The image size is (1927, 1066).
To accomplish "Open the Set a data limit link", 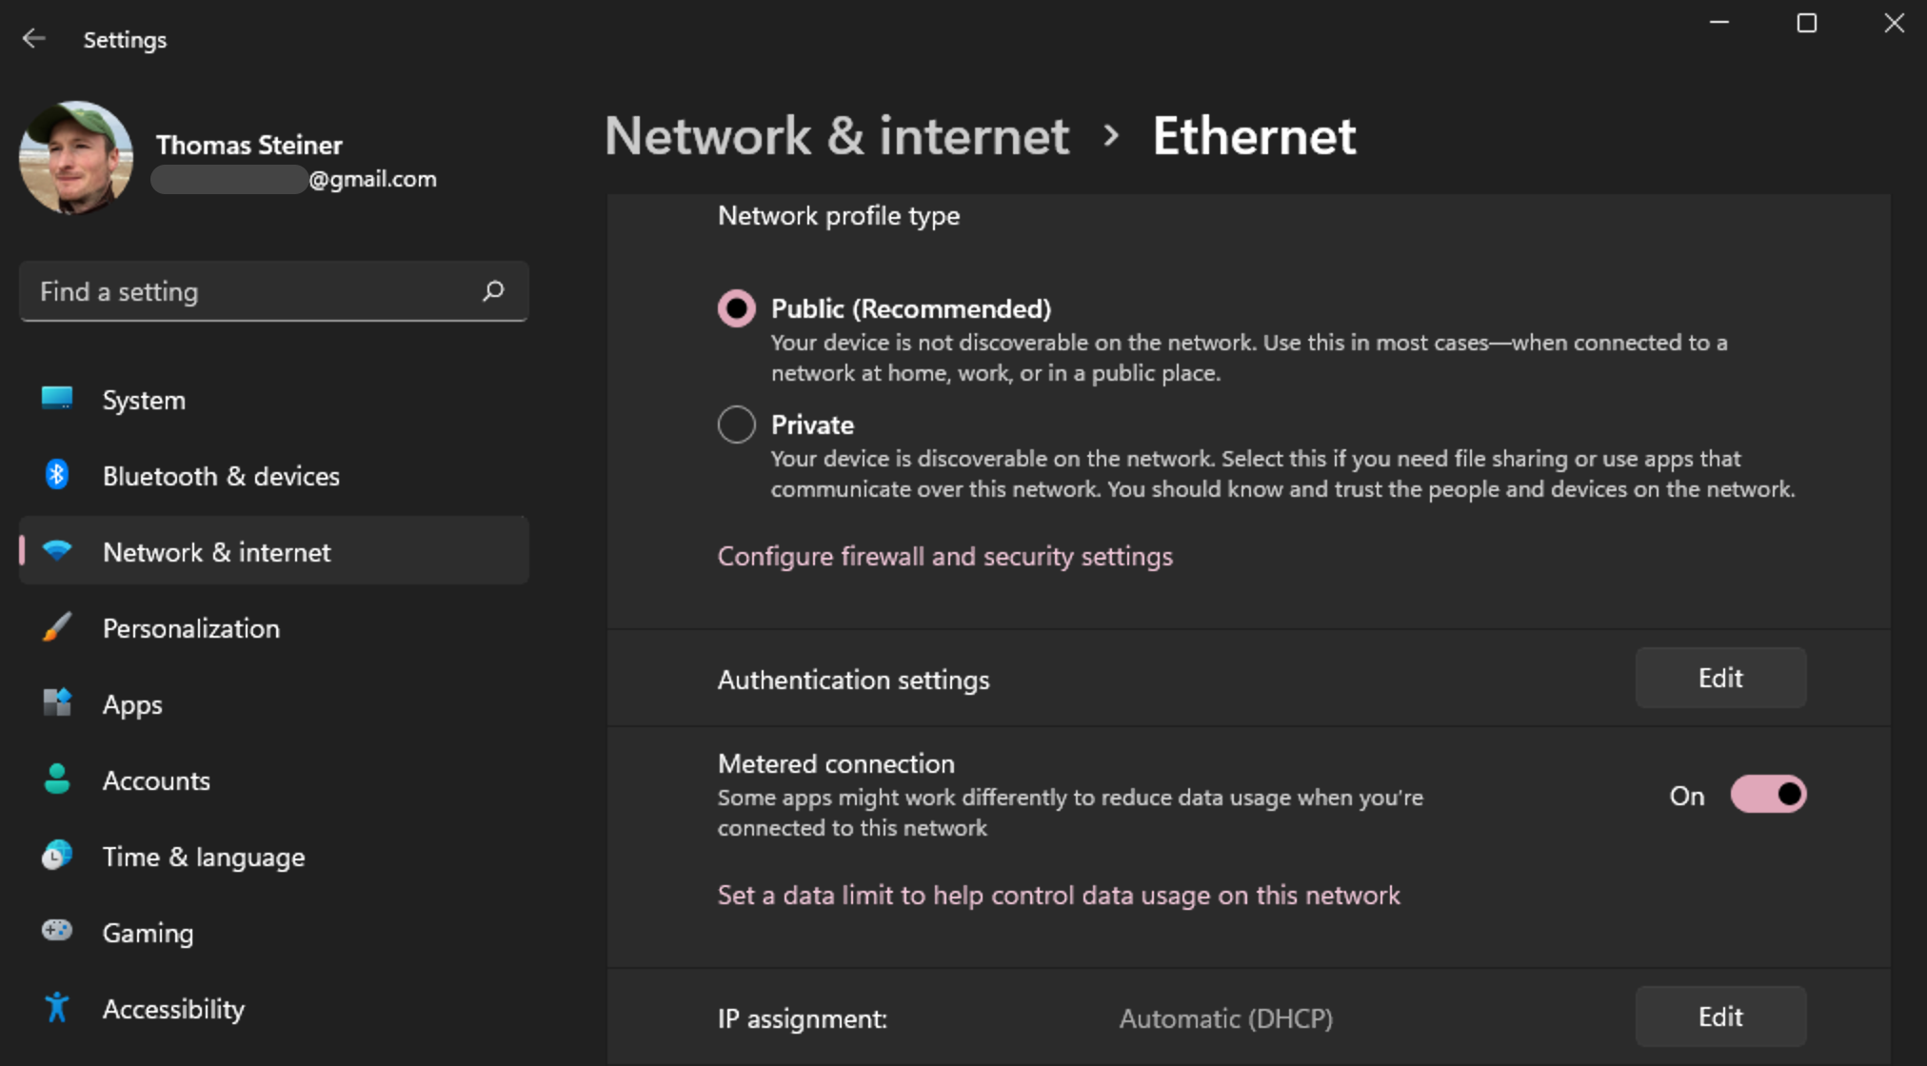I will tap(1058, 896).
